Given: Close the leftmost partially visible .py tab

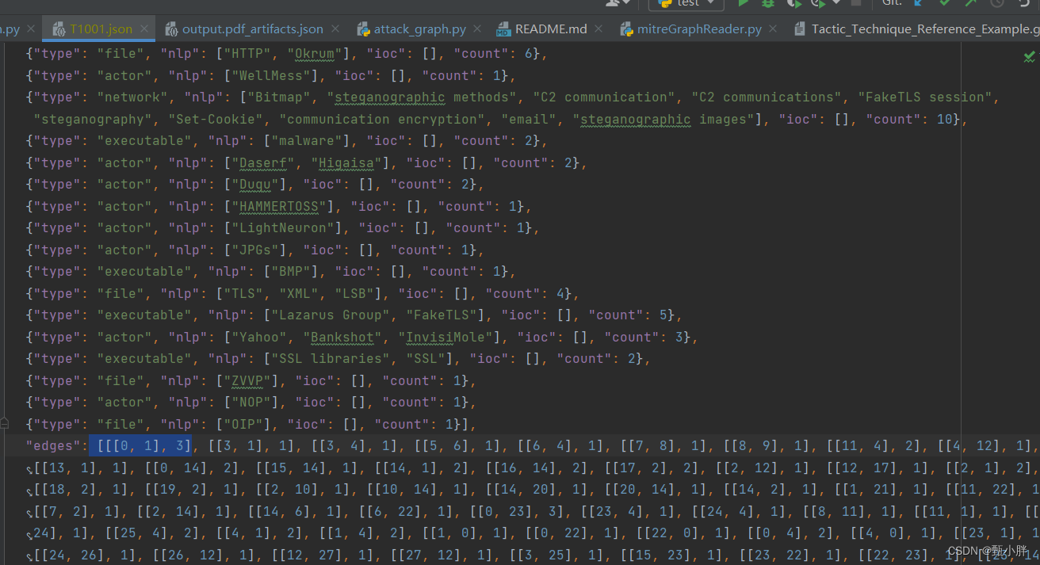Looking at the screenshot, I should click(31, 29).
